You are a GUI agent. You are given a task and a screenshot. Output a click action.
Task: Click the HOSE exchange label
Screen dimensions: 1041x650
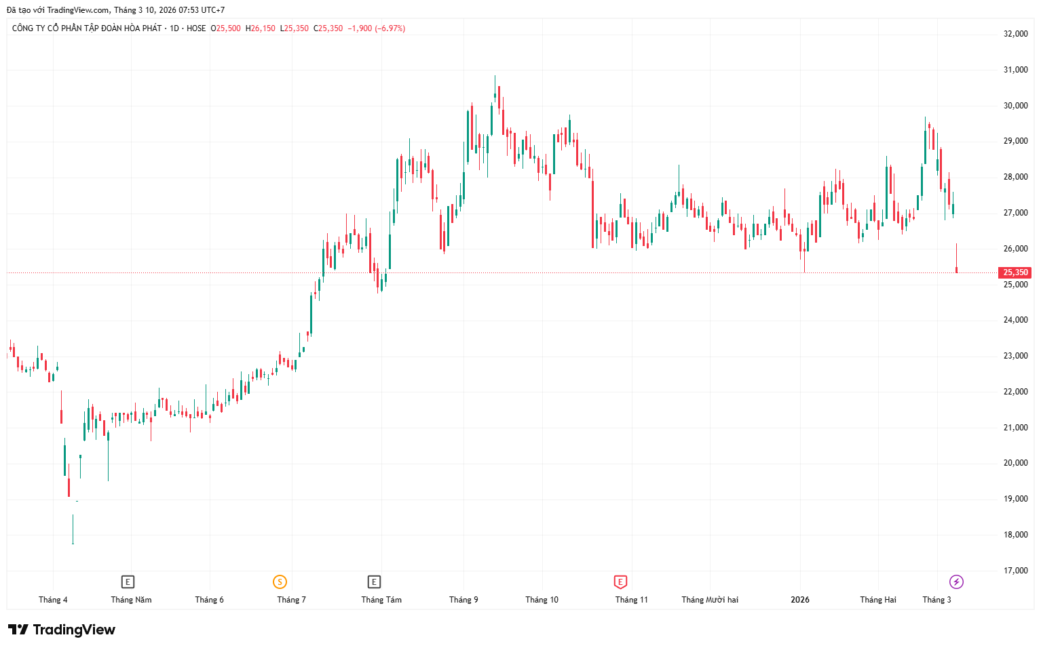tap(196, 28)
